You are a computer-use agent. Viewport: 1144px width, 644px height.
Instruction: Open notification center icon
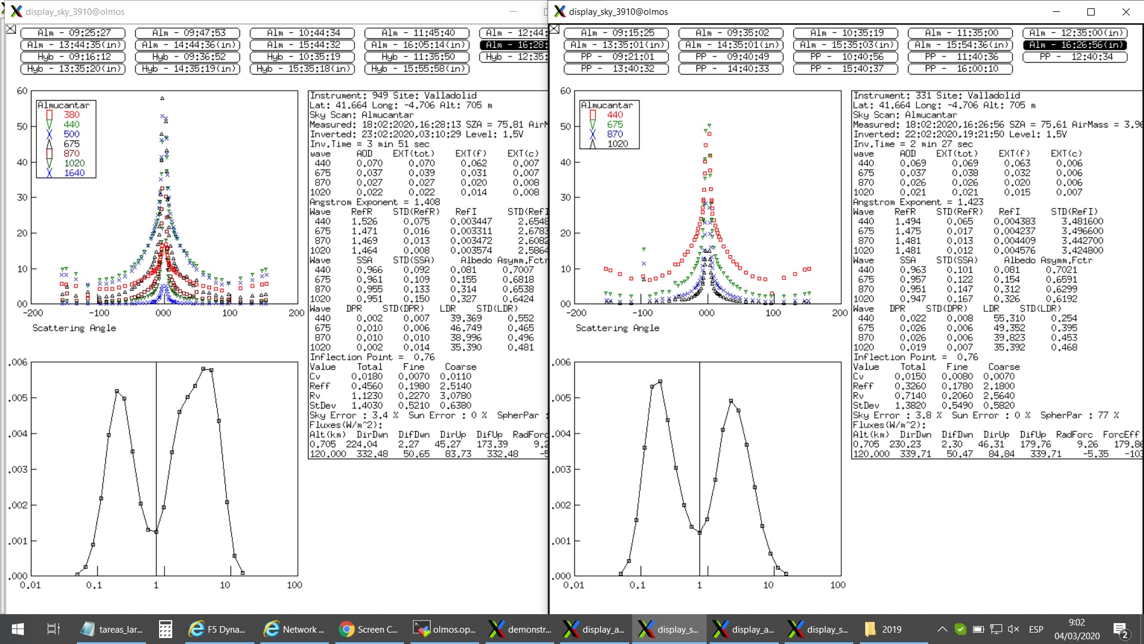[x=1121, y=630]
